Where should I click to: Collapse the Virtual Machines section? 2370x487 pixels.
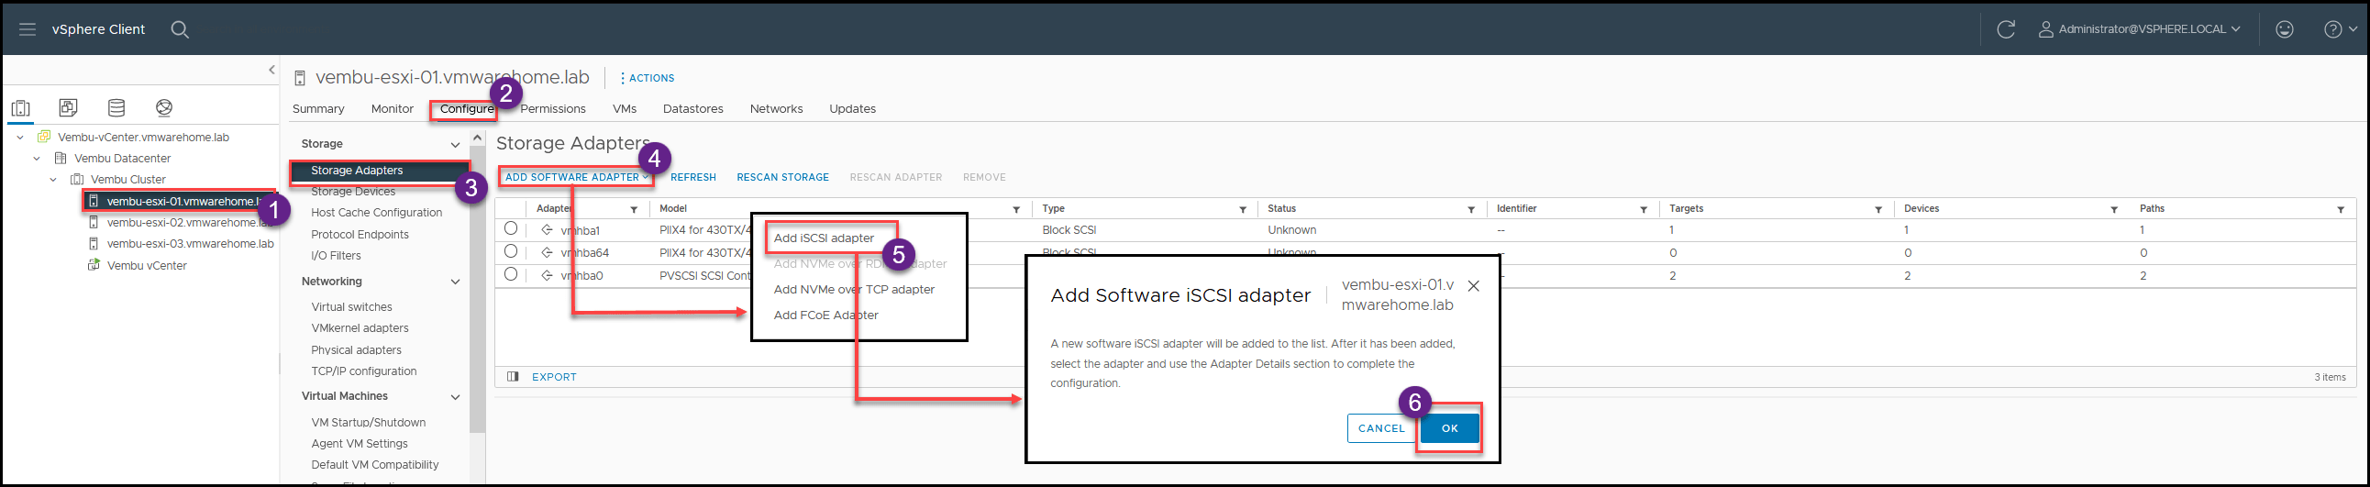[455, 397]
